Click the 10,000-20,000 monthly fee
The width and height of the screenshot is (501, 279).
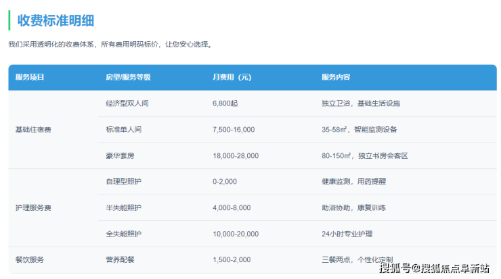(235, 234)
